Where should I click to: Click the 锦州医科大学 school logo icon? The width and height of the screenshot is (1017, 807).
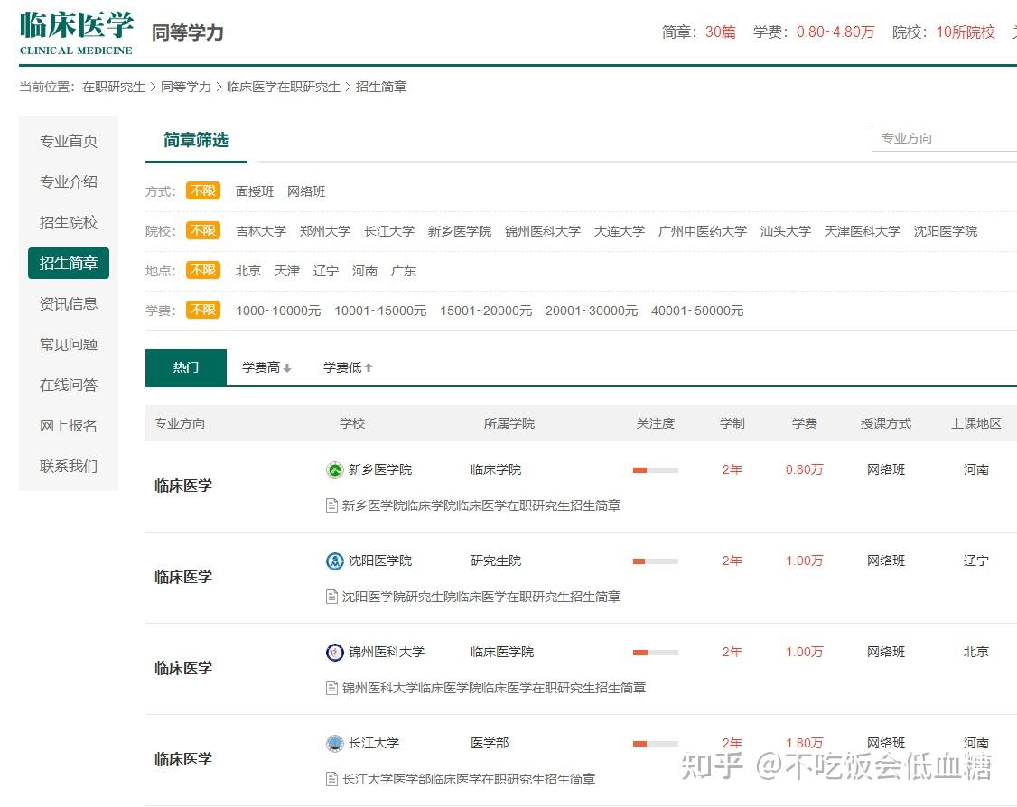tap(335, 652)
